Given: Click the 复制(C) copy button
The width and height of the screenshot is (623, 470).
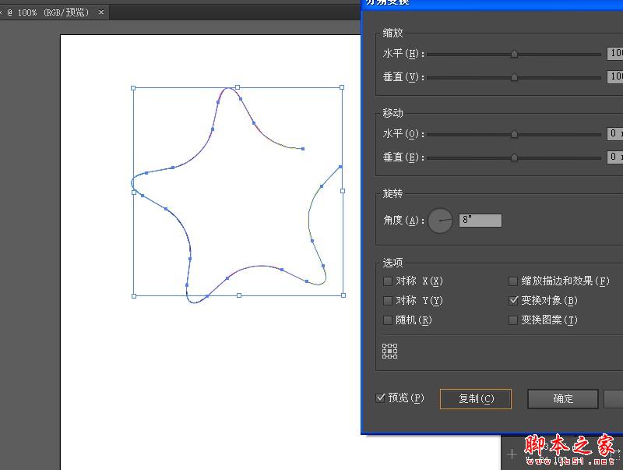Looking at the screenshot, I should coord(476,399).
